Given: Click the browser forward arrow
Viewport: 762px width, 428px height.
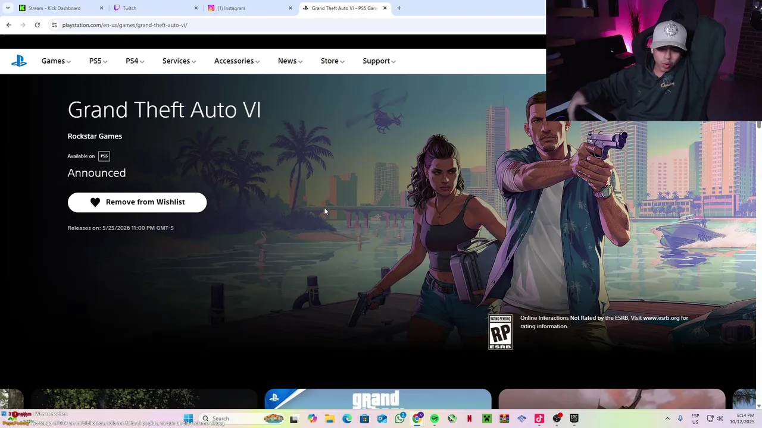Looking at the screenshot, I should point(23,25).
